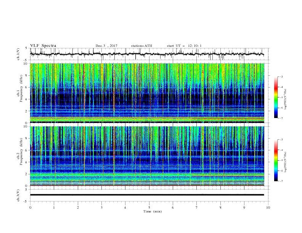Click the "ch.3(V)" axis label
Image resolution: width=302 pixels, height=233 pixels.
coord(18,196)
